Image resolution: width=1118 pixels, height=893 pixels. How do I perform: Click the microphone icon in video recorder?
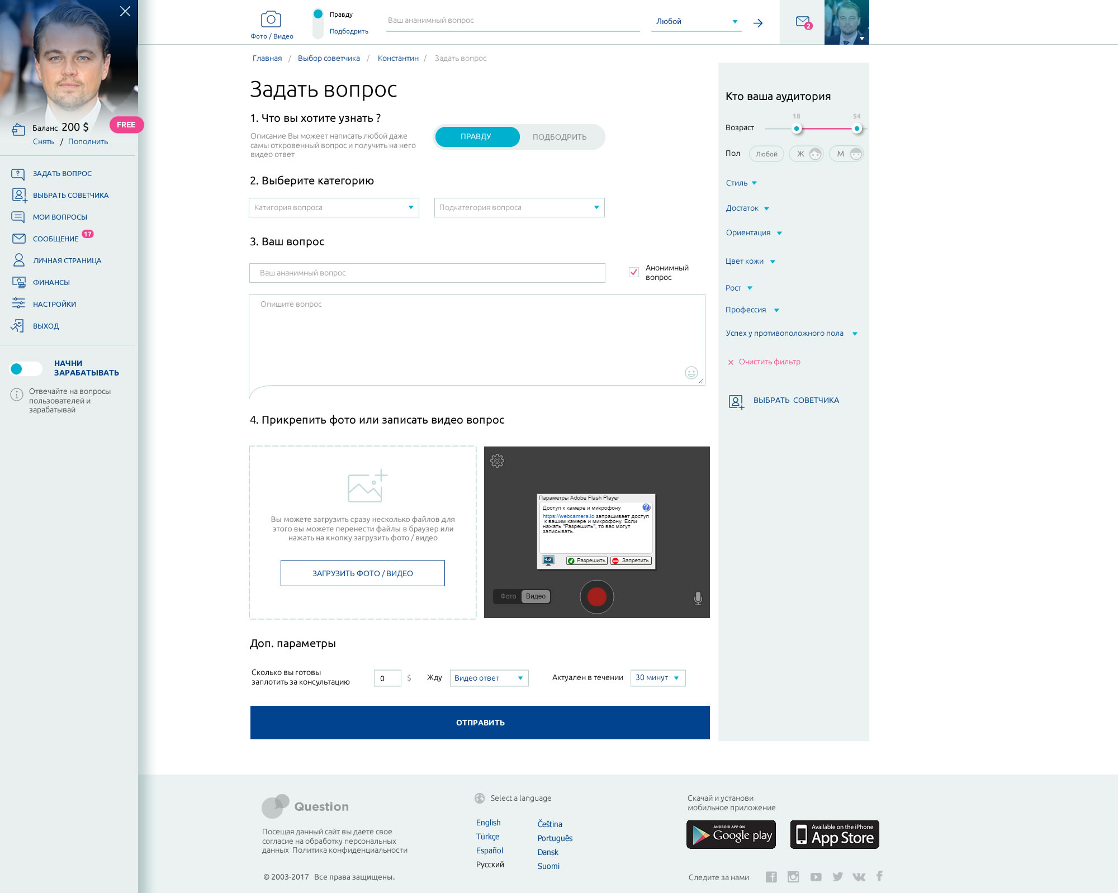click(698, 598)
